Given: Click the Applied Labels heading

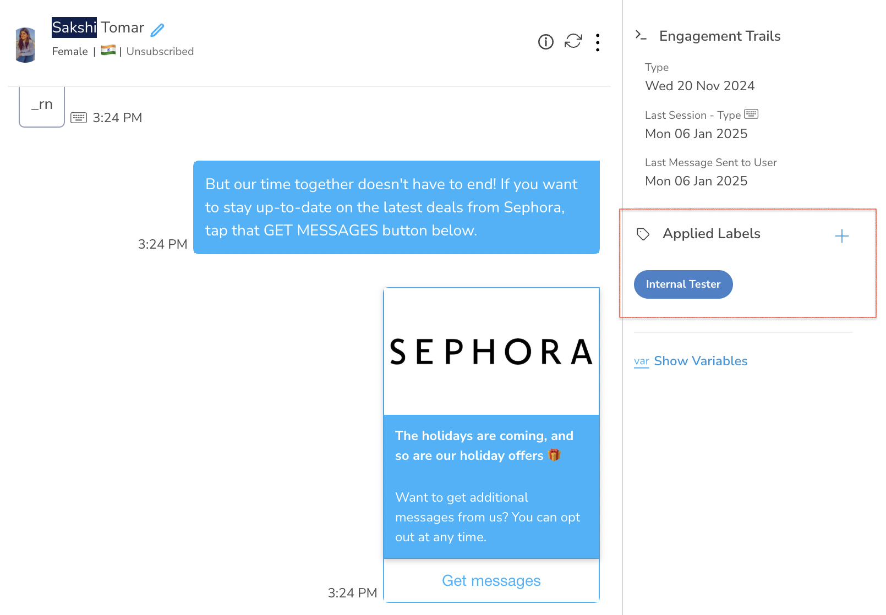Looking at the screenshot, I should coord(711,234).
